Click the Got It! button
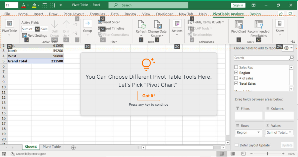Viewport: 298px width, 157px height. point(149,96)
